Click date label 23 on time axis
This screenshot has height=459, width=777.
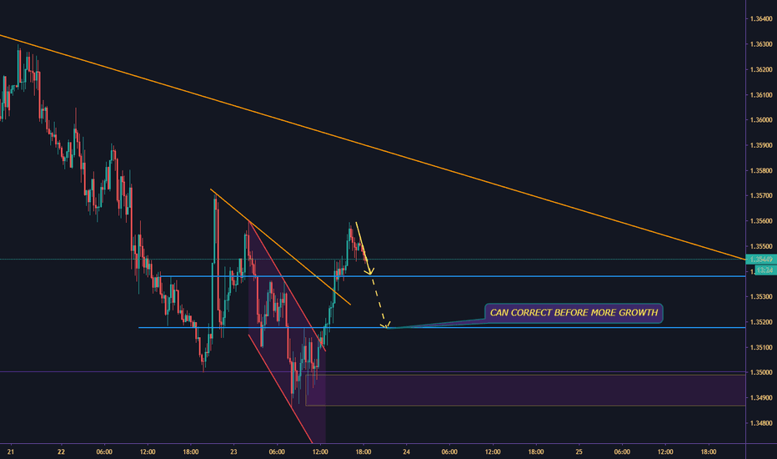click(233, 452)
